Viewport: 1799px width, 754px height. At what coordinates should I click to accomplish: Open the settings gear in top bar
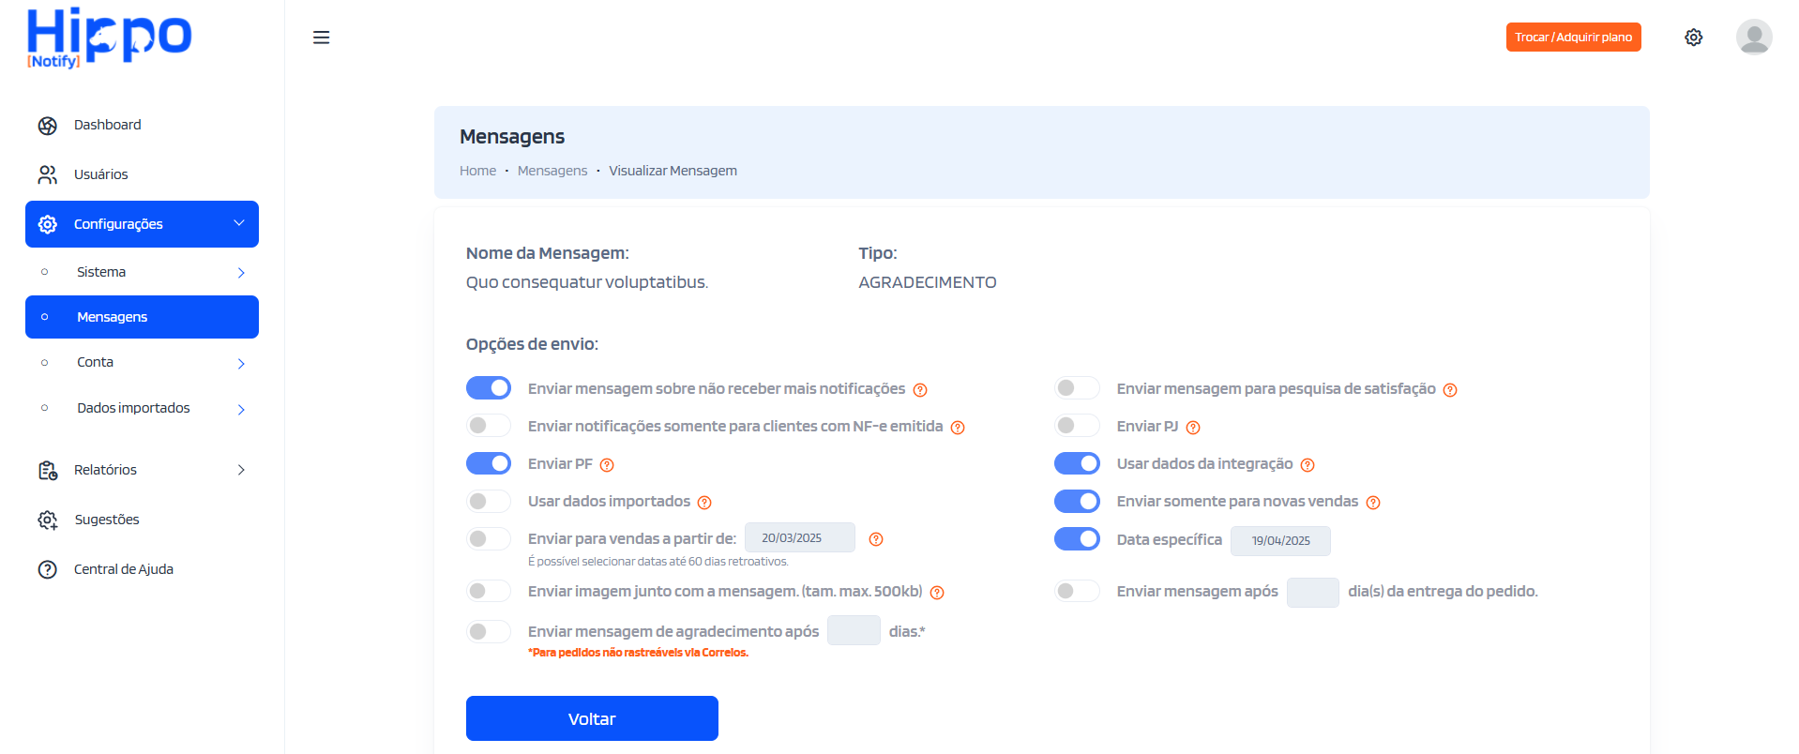pyautogui.click(x=1693, y=38)
